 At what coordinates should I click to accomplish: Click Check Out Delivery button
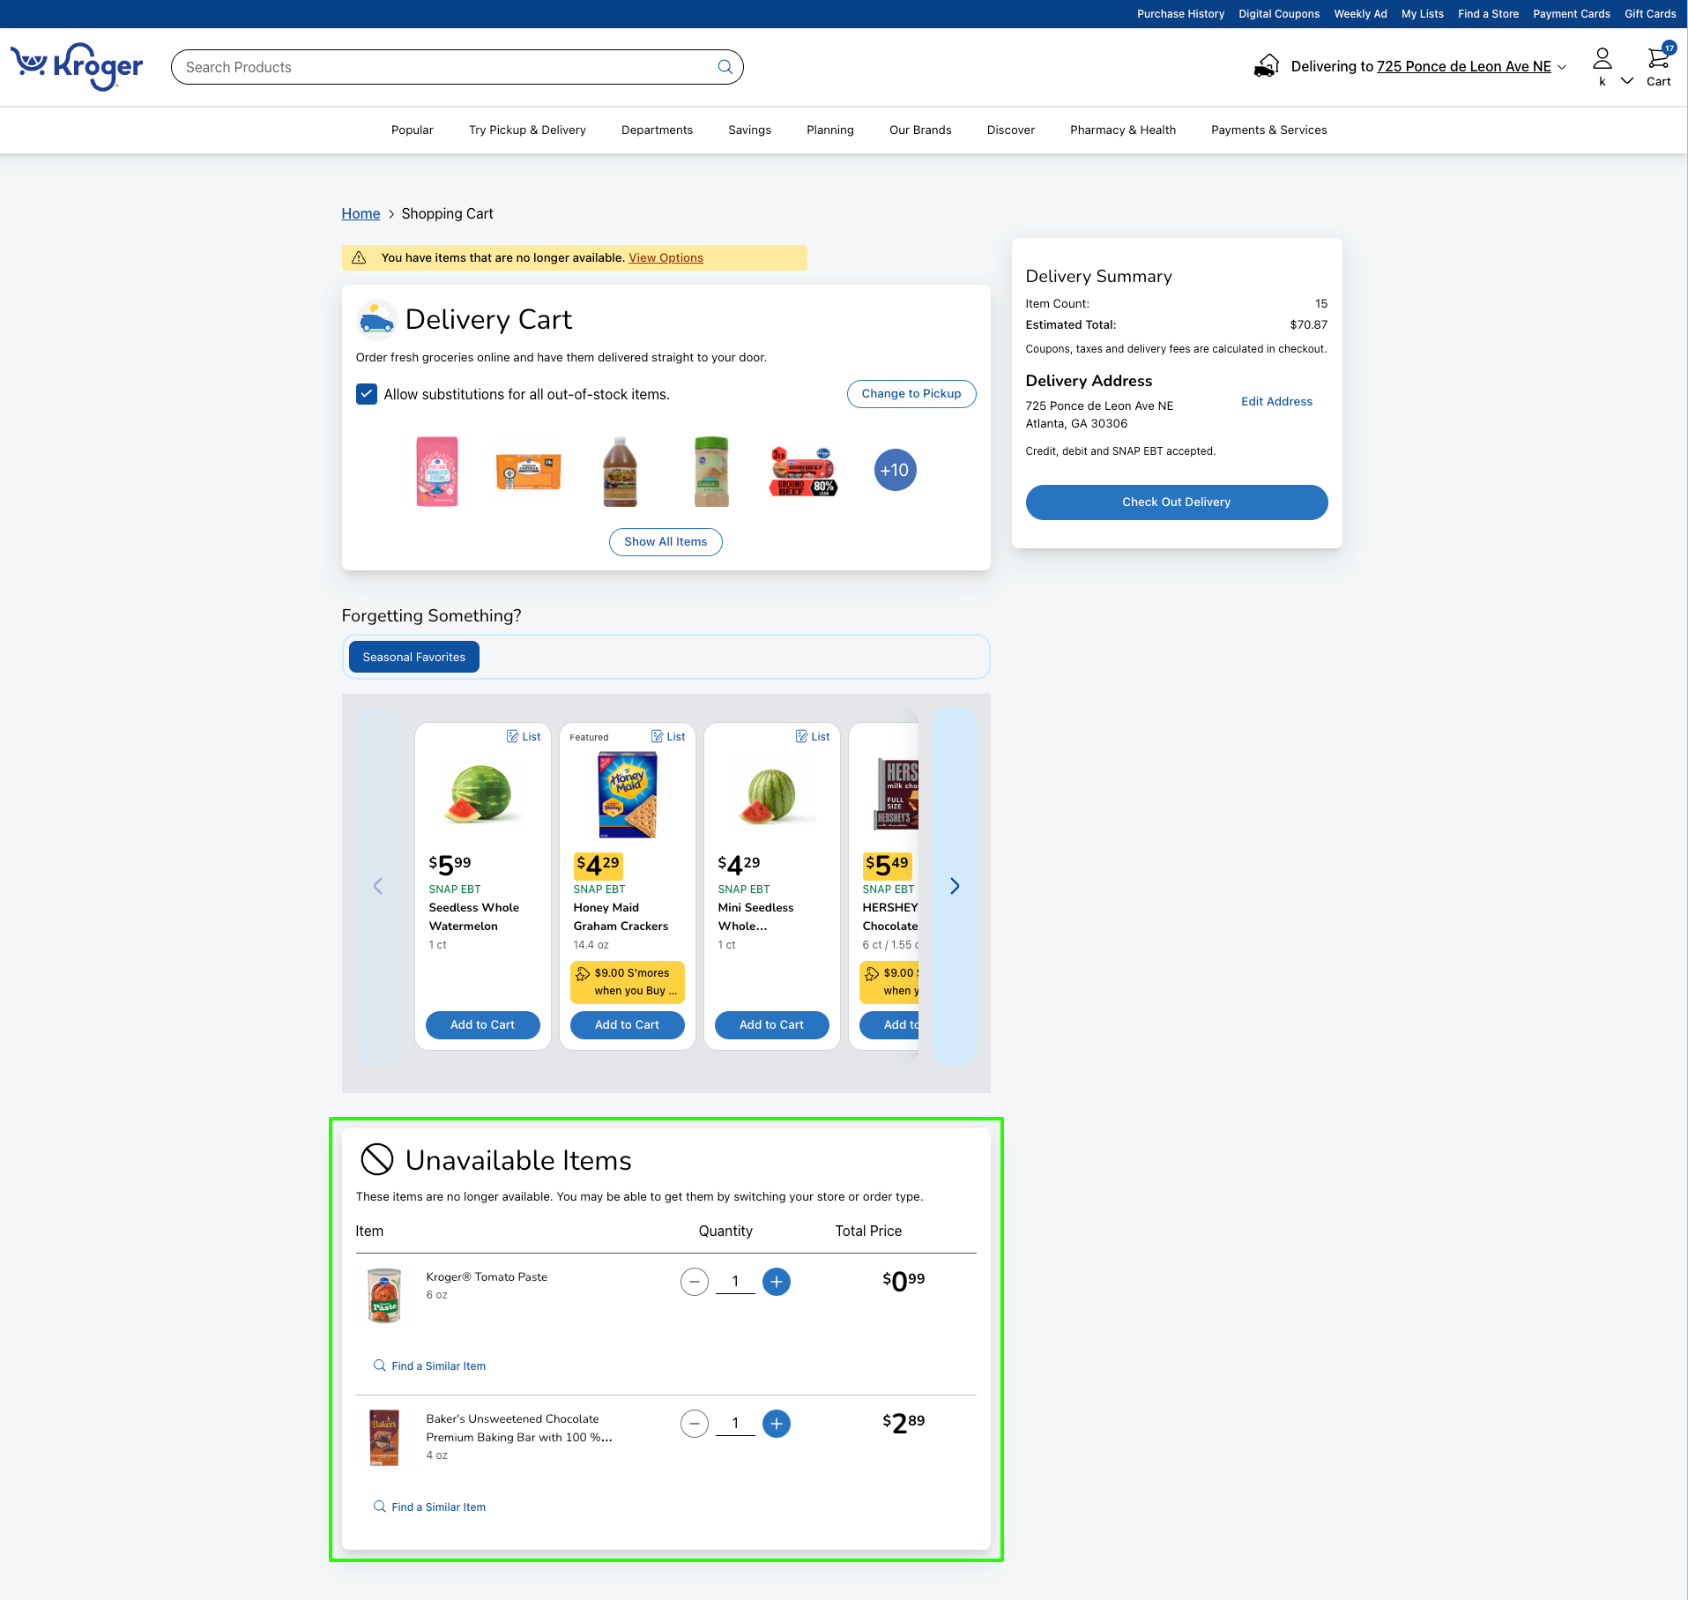(x=1177, y=502)
